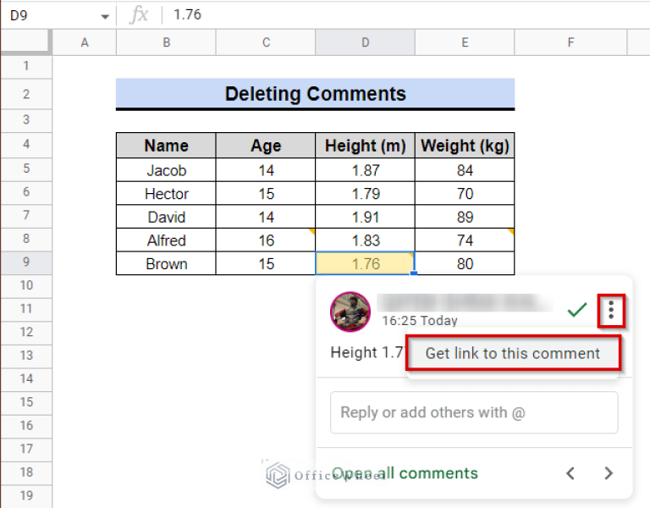This screenshot has height=508, width=650.
Task: Select the Weight (kg) header cell
Action: (465, 146)
